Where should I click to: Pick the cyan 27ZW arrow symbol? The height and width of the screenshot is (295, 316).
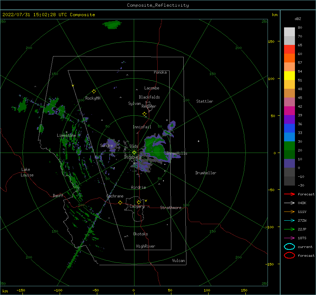coord(289,221)
